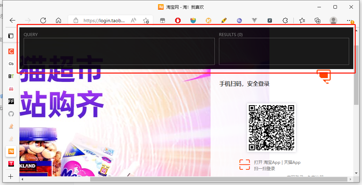The width and height of the screenshot is (362, 185).
Task: Open the gray V-shaped extension
Action: [254, 20]
